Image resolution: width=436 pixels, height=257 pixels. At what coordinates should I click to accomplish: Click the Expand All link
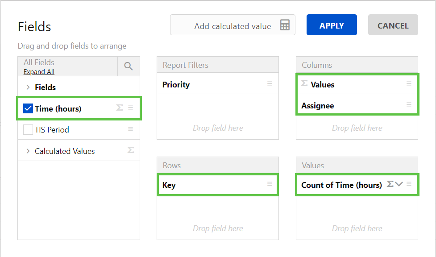(x=39, y=72)
